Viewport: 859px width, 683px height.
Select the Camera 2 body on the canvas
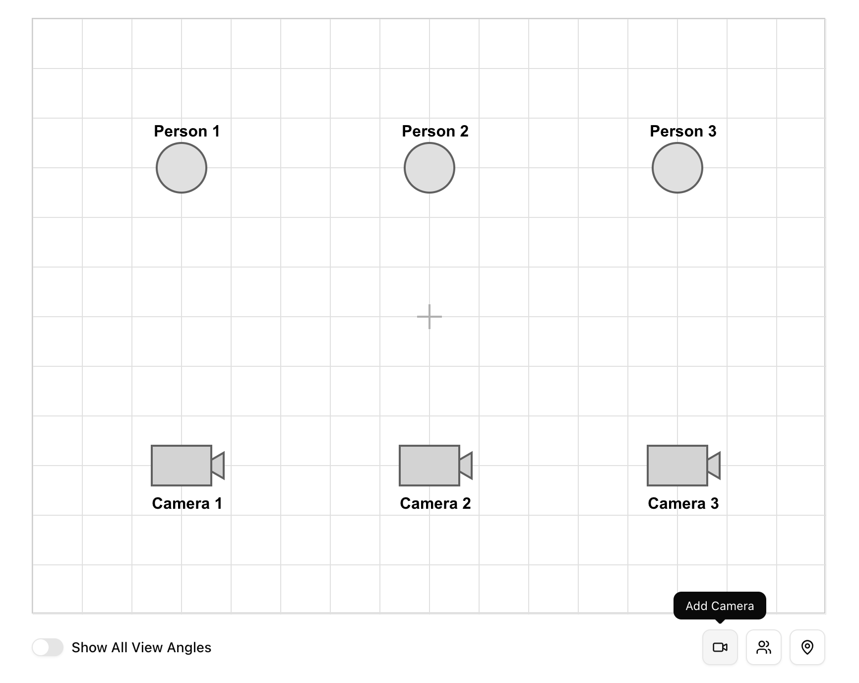coord(429,466)
